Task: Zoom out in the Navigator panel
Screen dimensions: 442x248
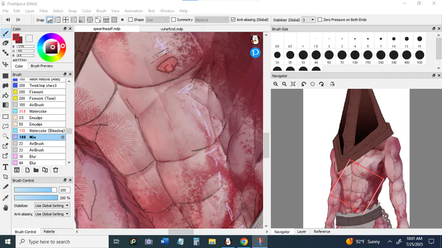Action: point(284,84)
